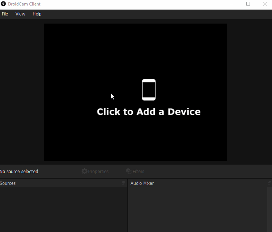Open the File menu

[x=5, y=14]
